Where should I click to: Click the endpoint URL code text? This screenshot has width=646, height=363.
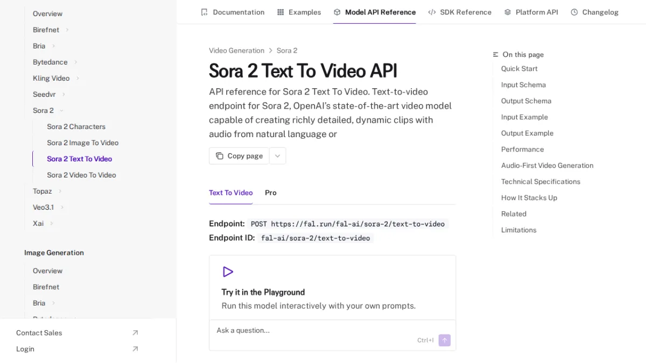click(x=348, y=224)
